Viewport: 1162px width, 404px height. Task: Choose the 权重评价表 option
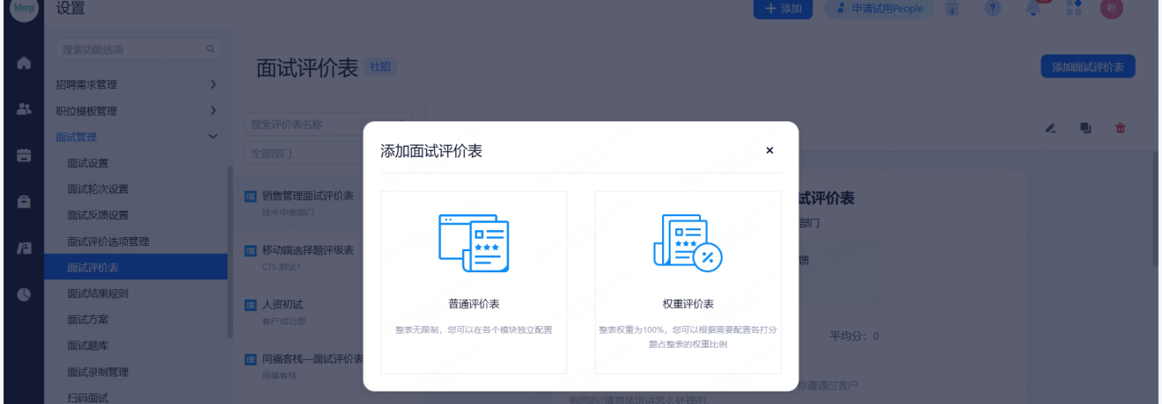coord(688,282)
